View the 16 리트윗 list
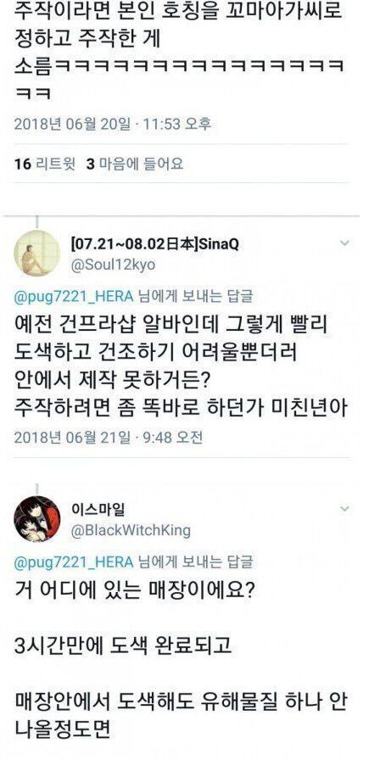Screen dimensions: 380x760 45,164
